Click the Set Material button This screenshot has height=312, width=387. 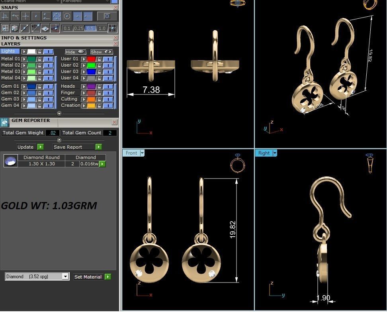coord(89,277)
